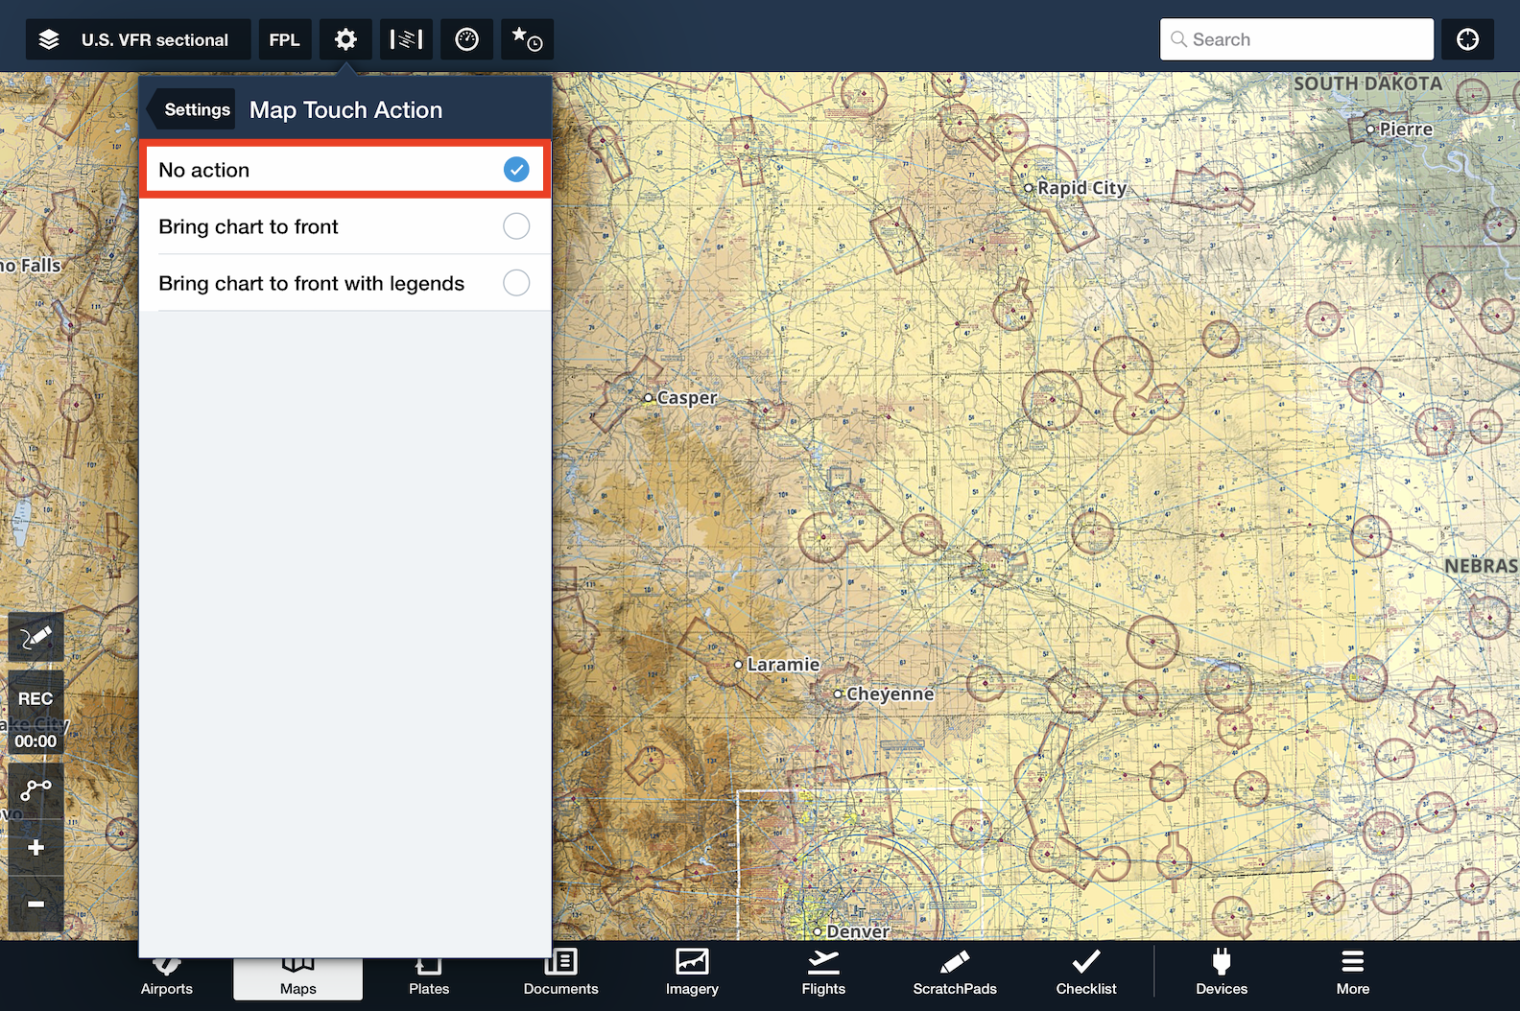Tap Casper city label on the map
The width and height of the screenshot is (1520, 1011).
coord(687,397)
